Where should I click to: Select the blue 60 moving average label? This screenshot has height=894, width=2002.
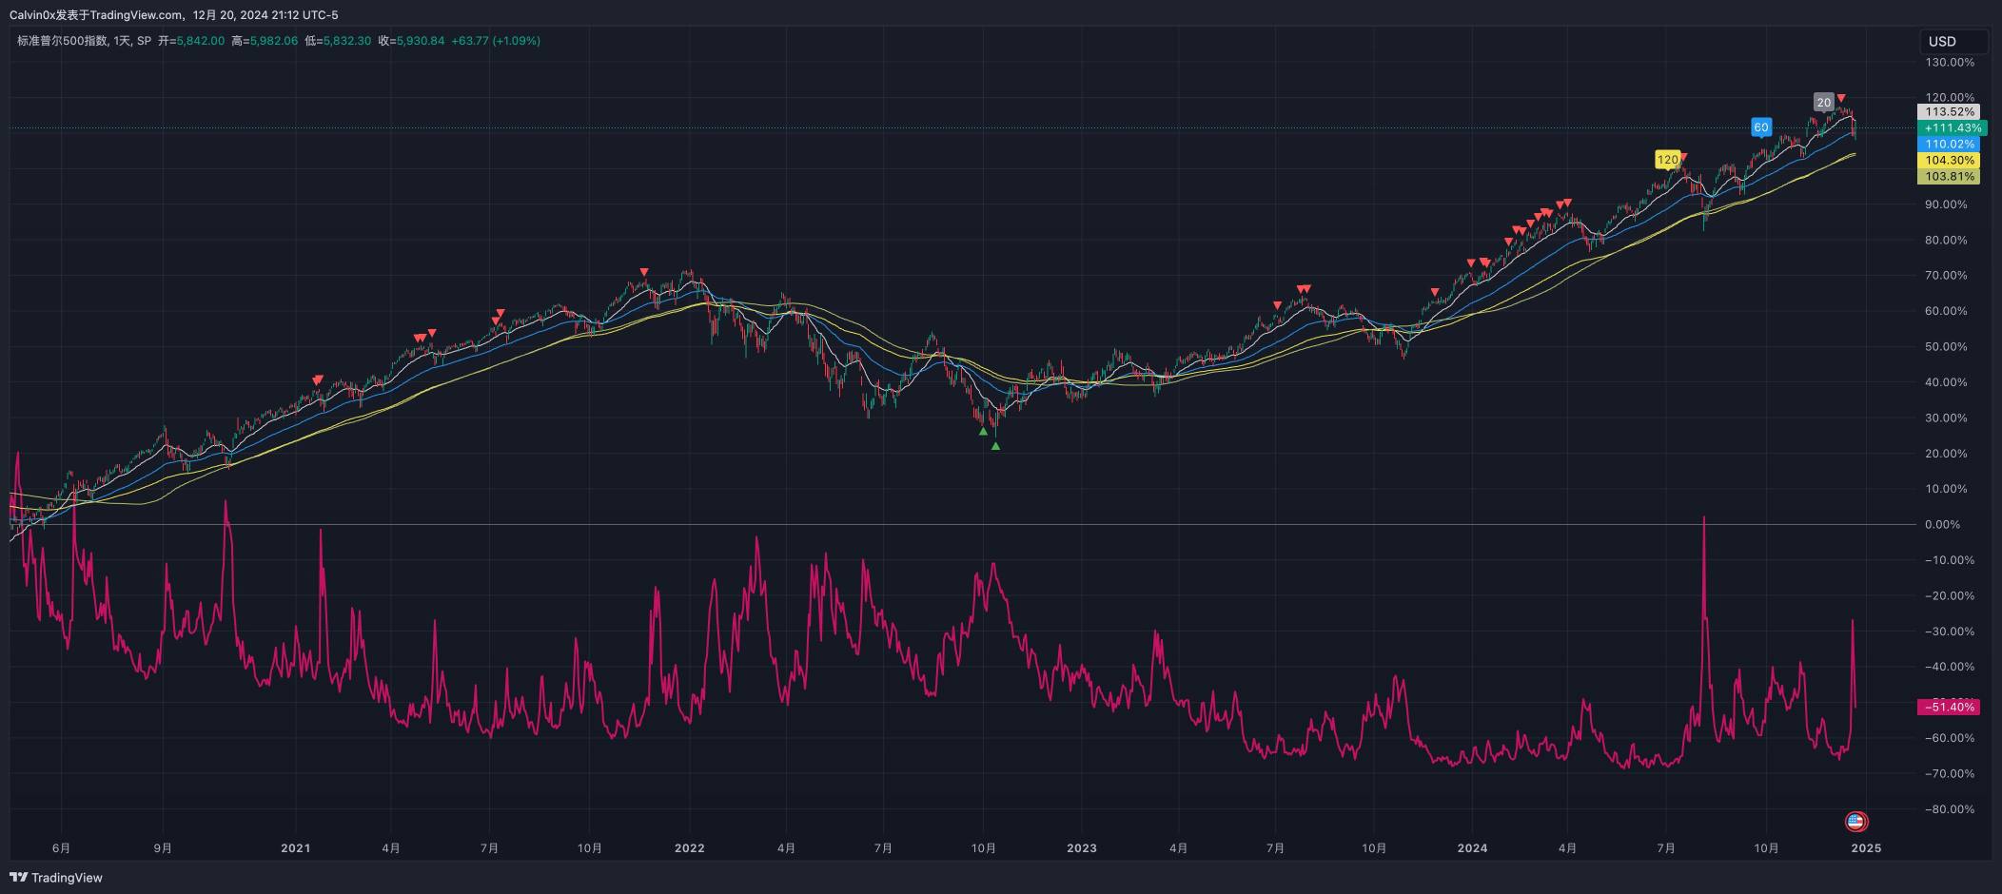click(x=1761, y=127)
